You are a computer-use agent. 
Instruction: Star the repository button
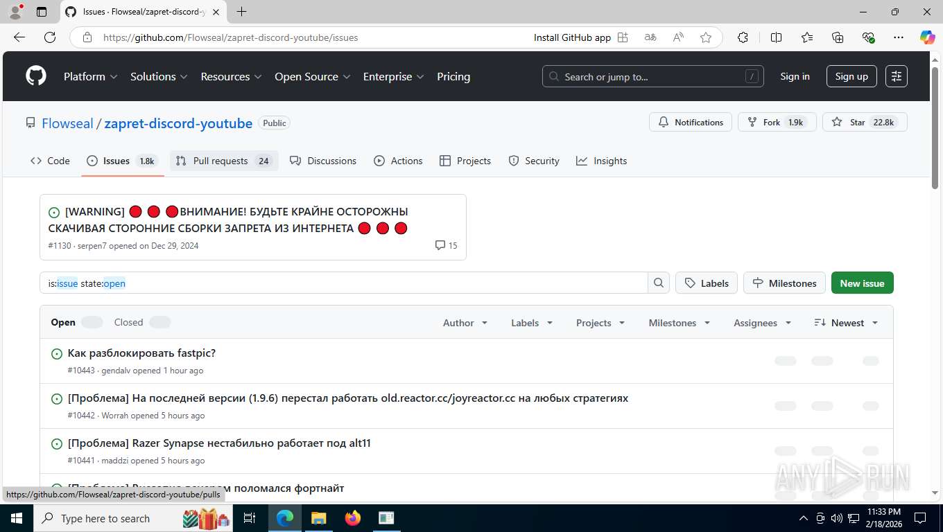865,122
